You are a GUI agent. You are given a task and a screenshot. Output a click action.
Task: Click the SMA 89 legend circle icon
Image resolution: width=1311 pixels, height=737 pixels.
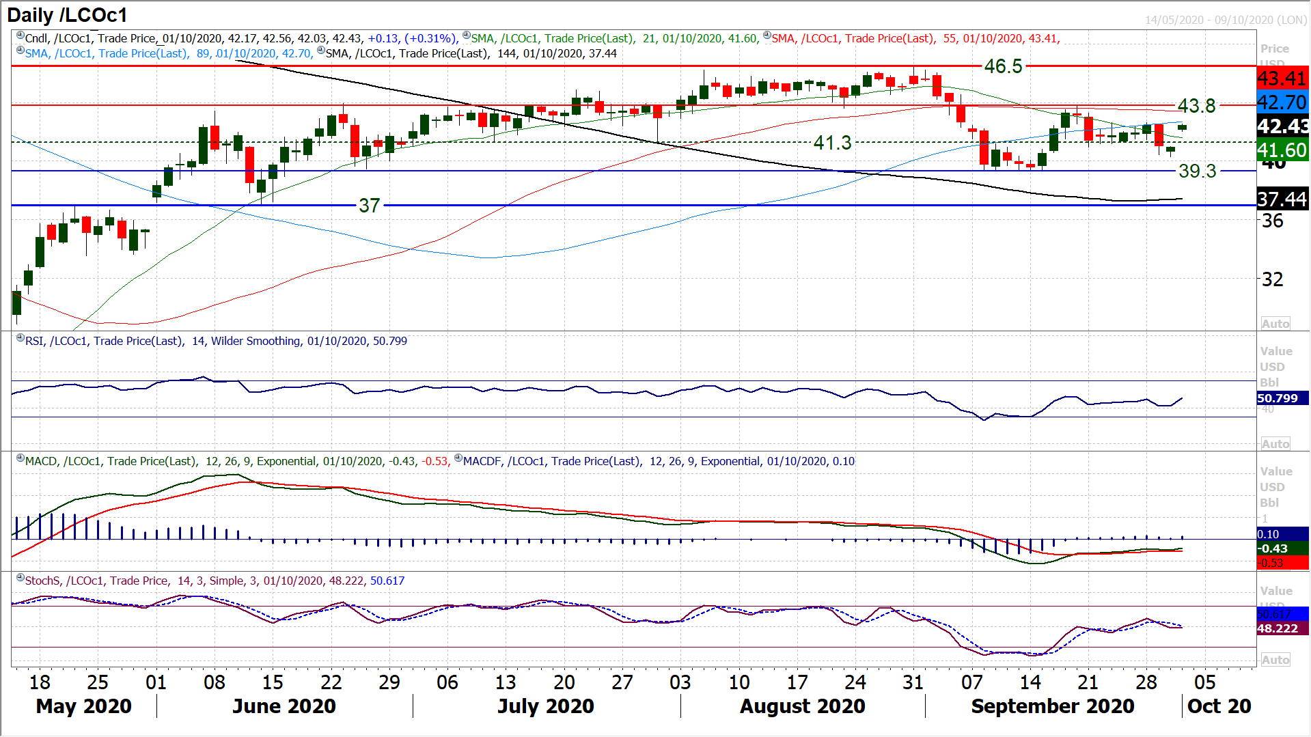click(x=20, y=51)
